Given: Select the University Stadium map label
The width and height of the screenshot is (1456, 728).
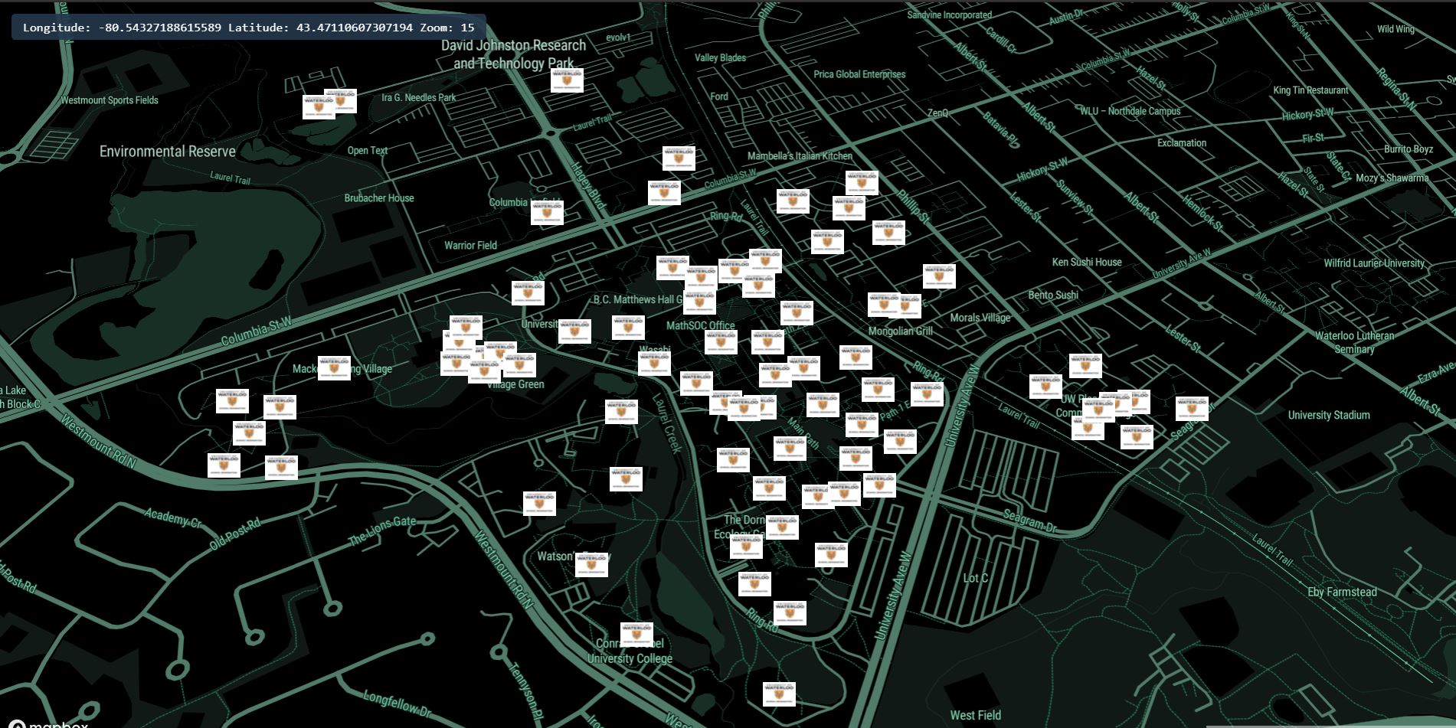Looking at the screenshot, I should [1329, 415].
